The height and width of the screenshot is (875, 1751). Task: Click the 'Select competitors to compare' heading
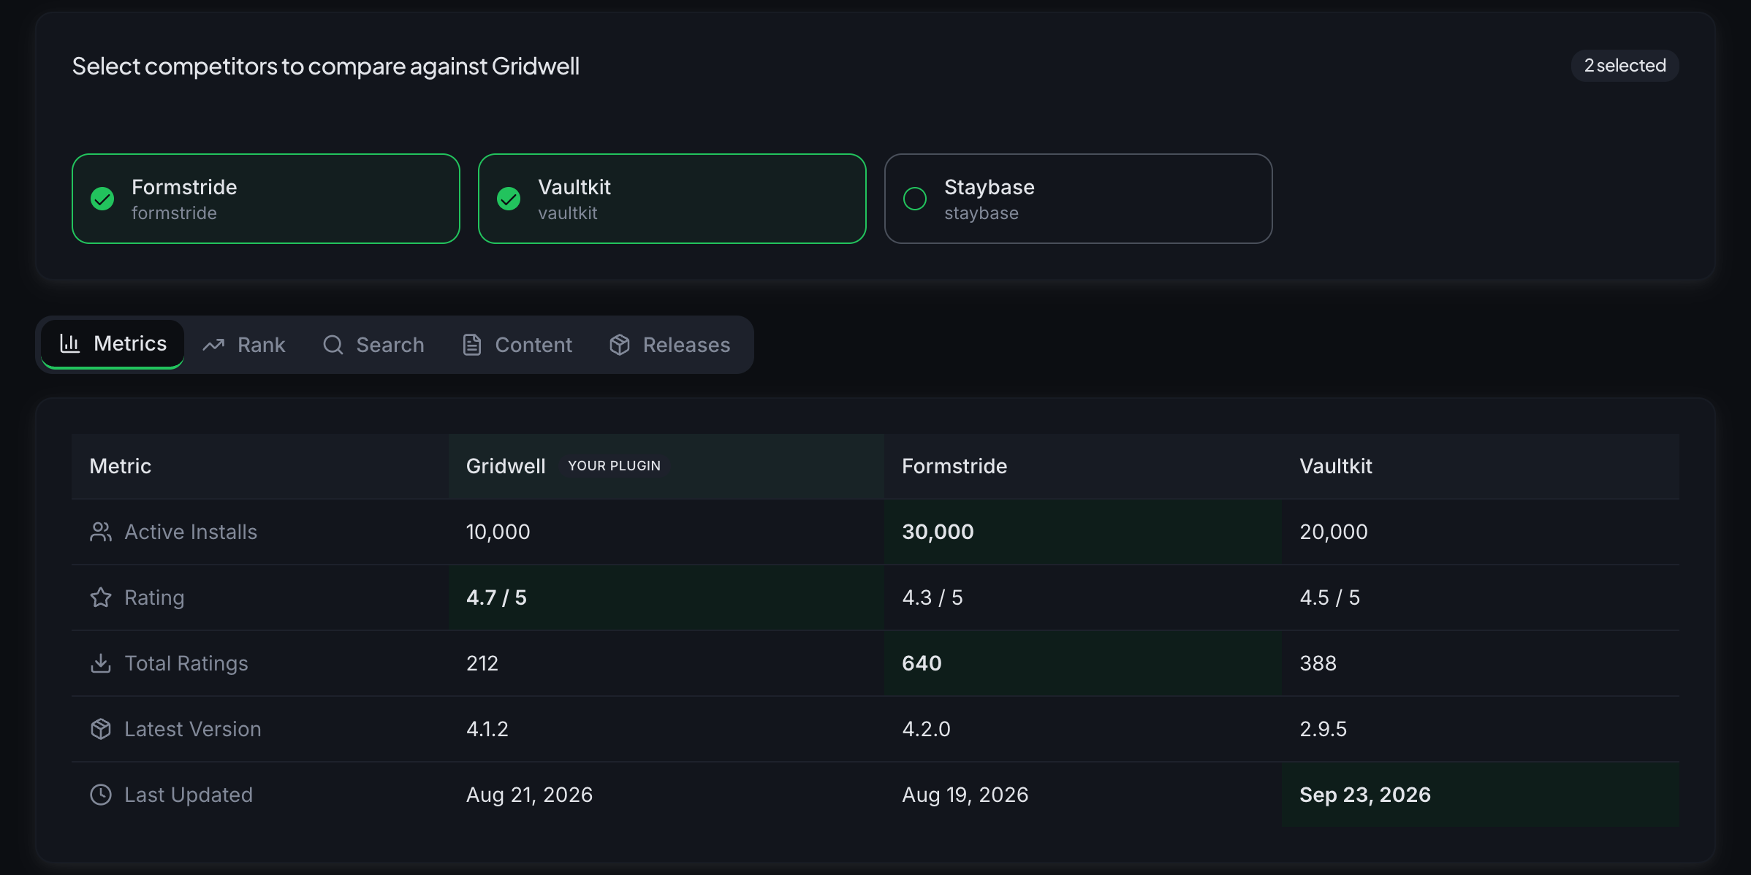pos(326,66)
